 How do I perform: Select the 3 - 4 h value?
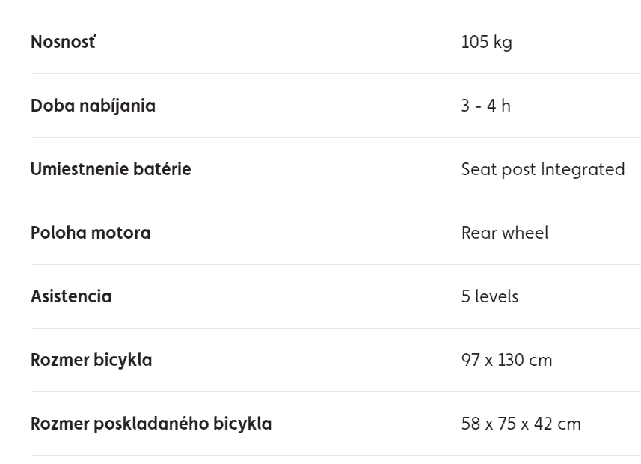(x=485, y=106)
